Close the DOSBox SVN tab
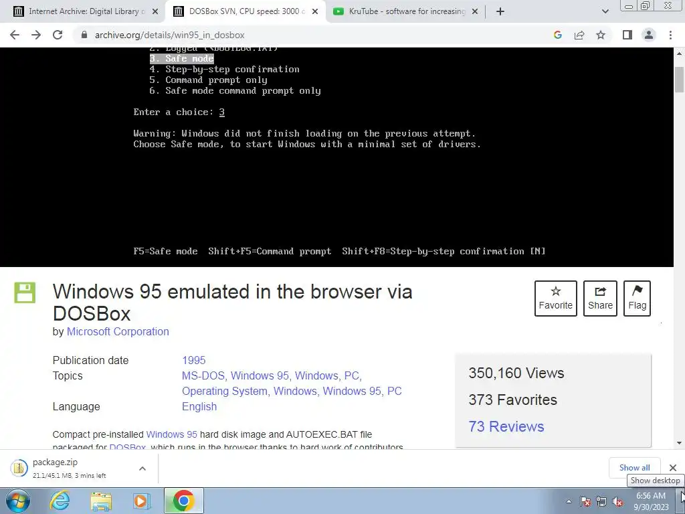Screen dimensions: 685x514 click(x=314, y=11)
